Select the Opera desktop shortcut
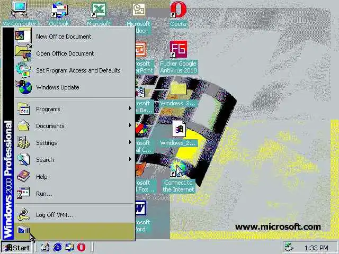This screenshot has height=254, width=339. point(178,14)
